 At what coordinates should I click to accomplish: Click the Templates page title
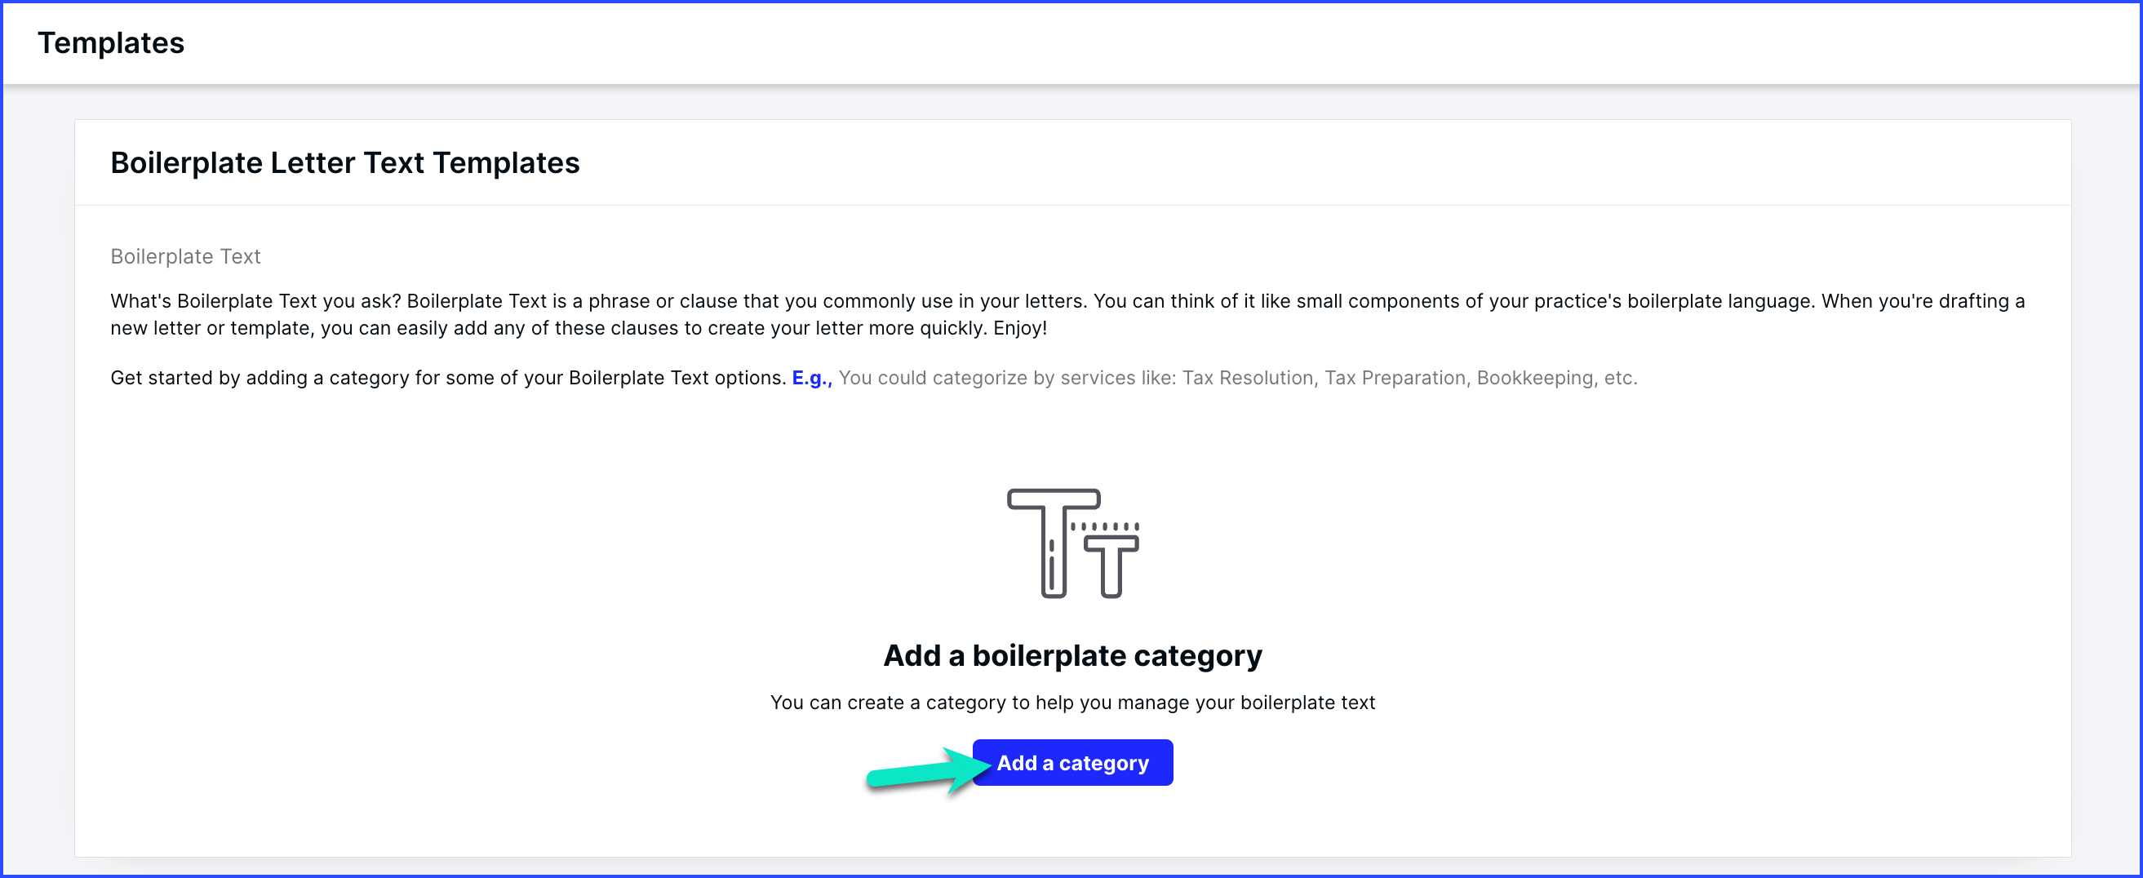coord(111,43)
